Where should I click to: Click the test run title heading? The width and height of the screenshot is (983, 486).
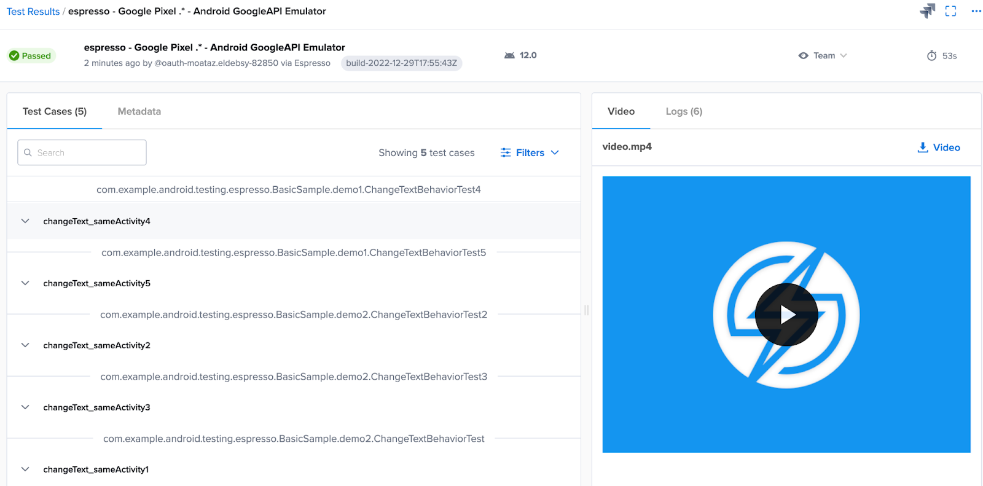pyautogui.click(x=214, y=47)
